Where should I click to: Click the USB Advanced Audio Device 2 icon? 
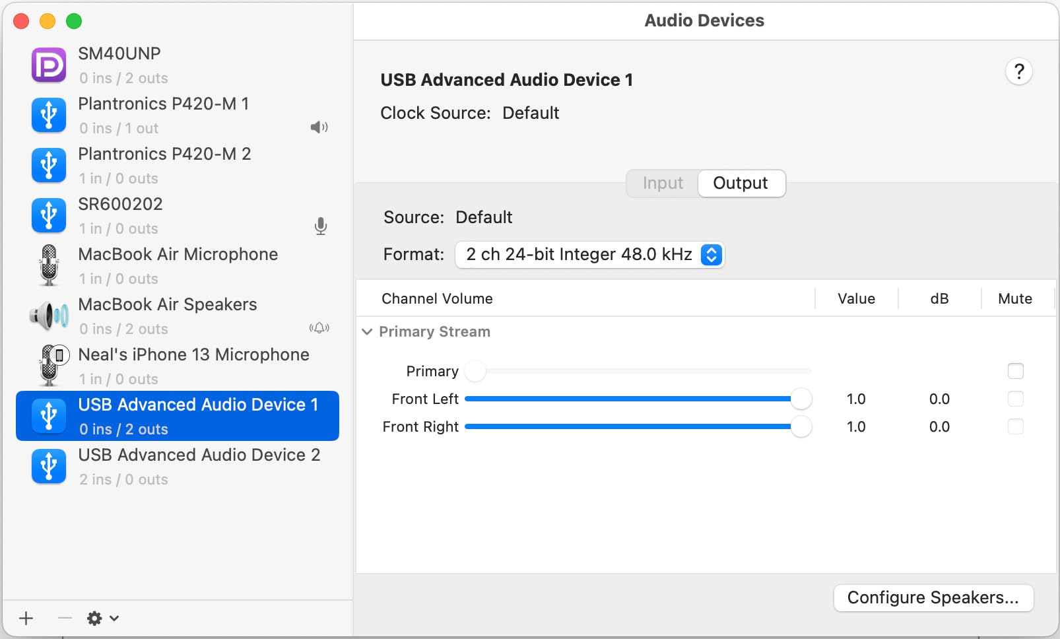click(x=49, y=466)
